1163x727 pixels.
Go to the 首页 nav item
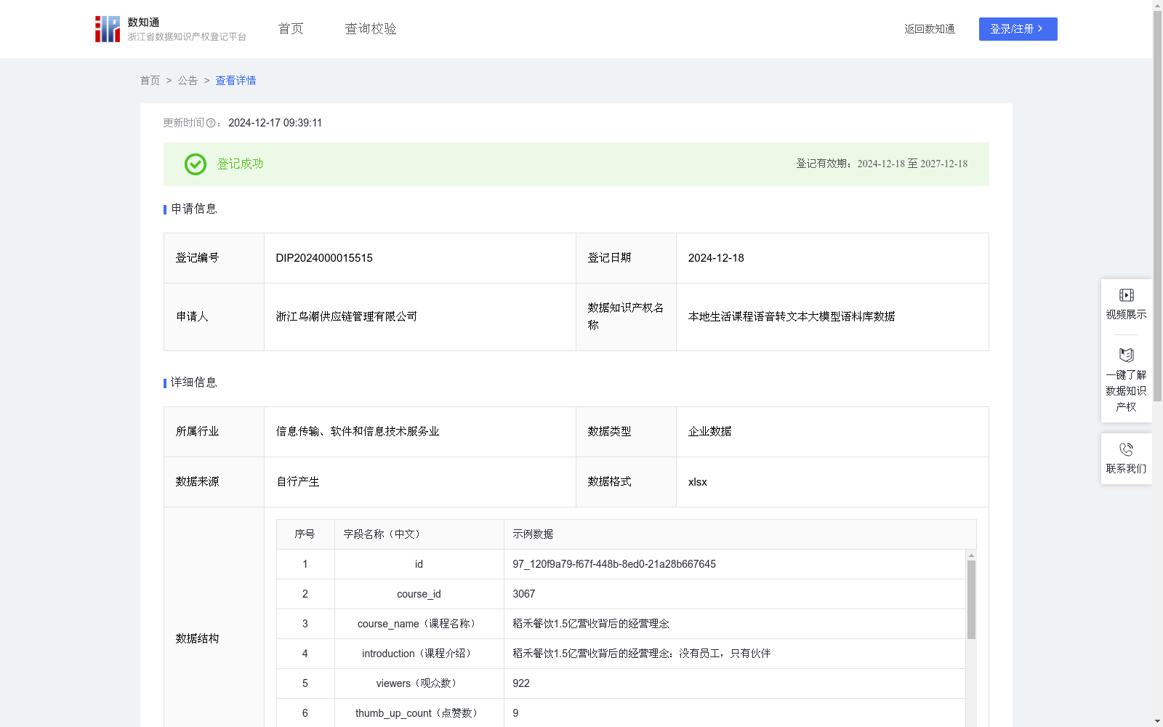pyautogui.click(x=291, y=28)
